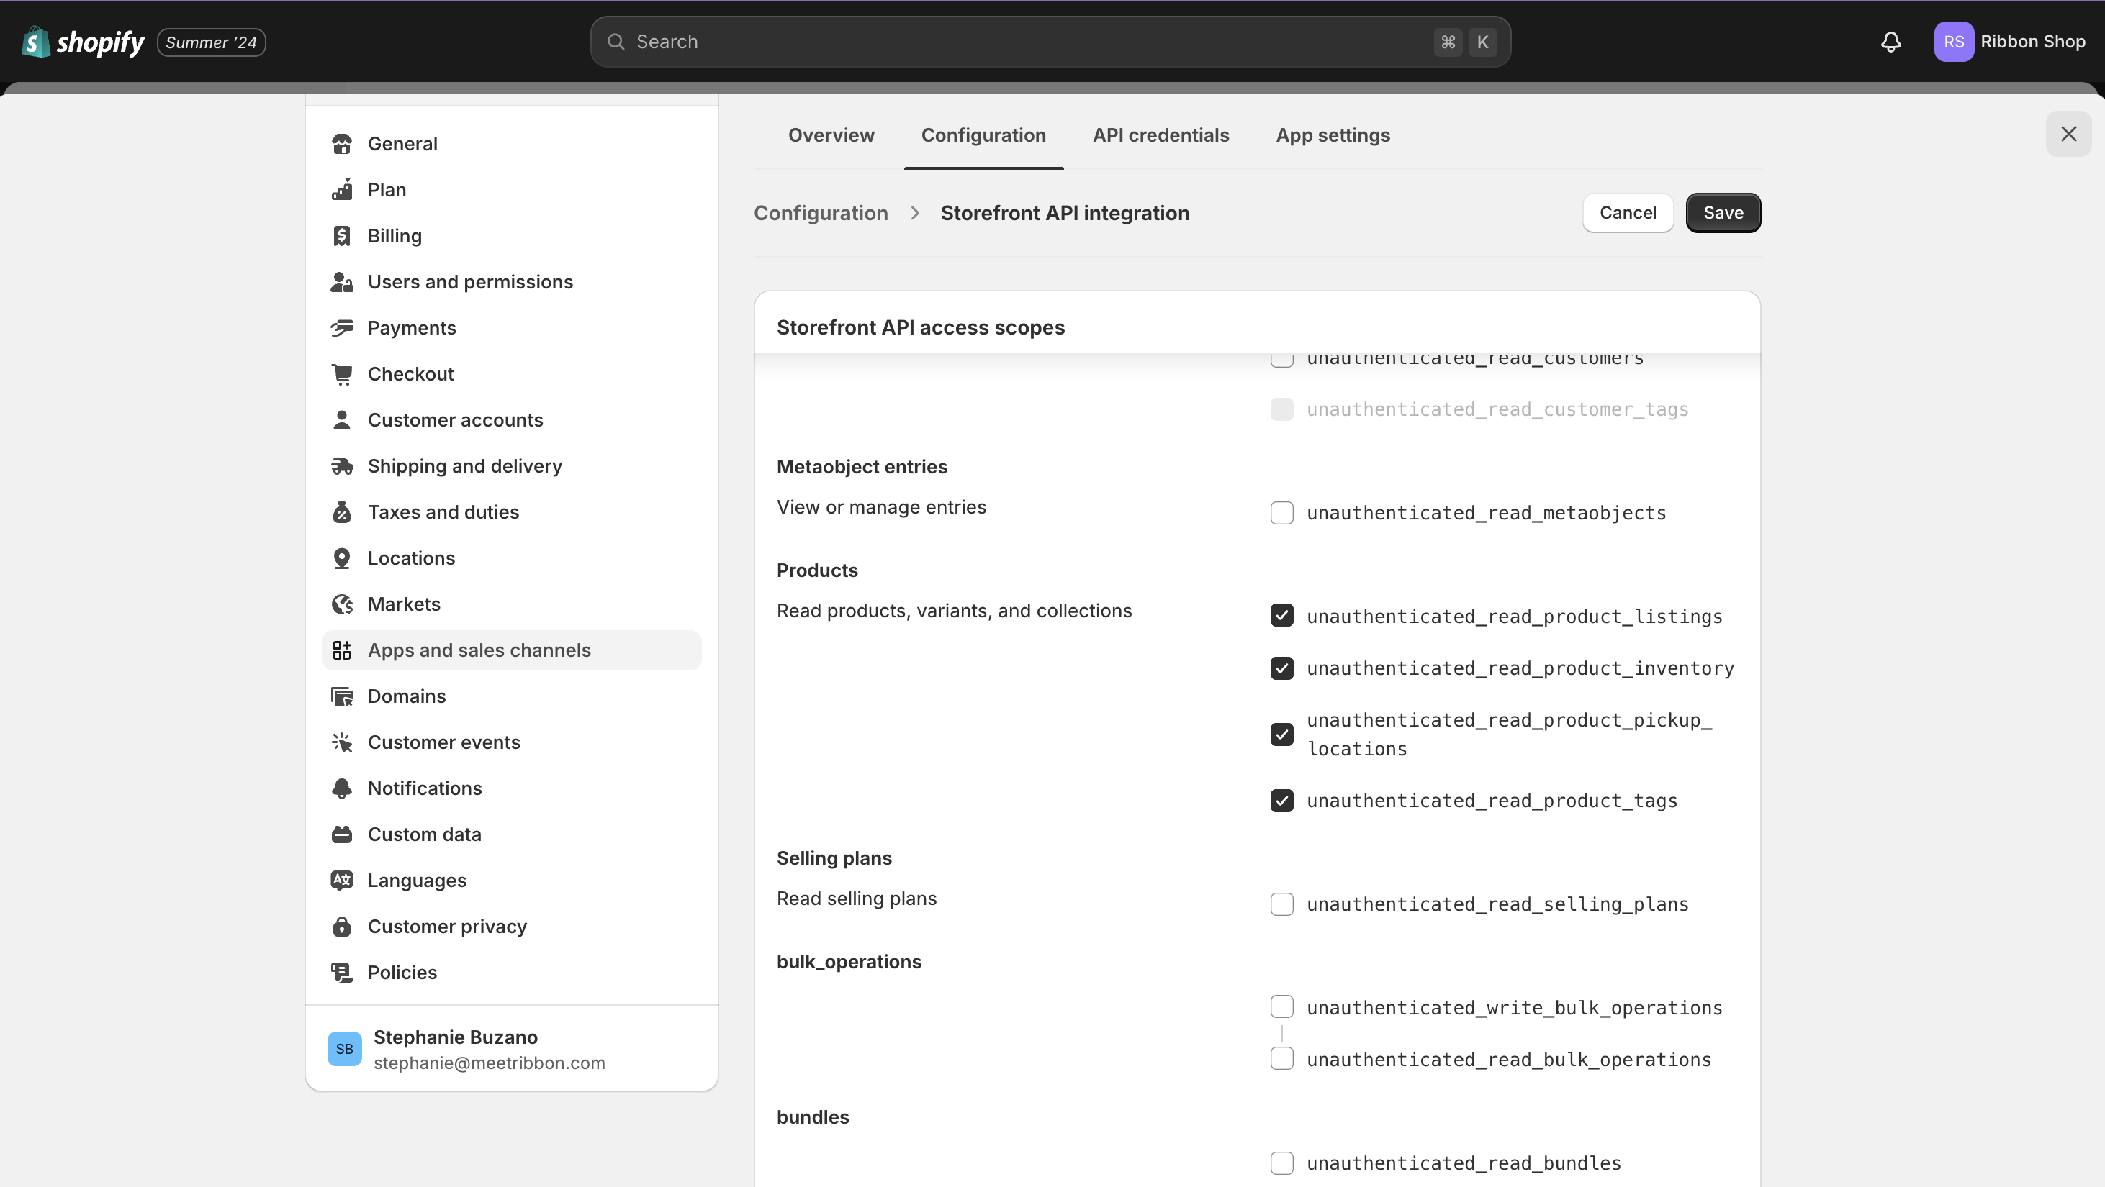The height and width of the screenshot is (1187, 2105).
Task: Enable unauthenticated_write_bulk_operations checkbox
Action: (x=1281, y=1007)
